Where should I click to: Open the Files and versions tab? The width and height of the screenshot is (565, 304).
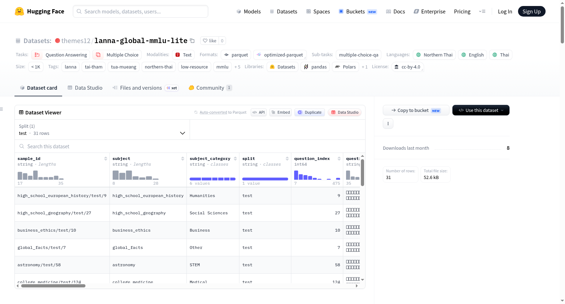point(145,88)
